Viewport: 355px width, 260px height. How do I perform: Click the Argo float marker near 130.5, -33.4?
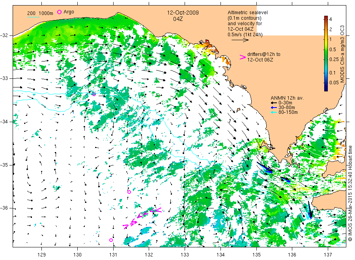(94, 94)
